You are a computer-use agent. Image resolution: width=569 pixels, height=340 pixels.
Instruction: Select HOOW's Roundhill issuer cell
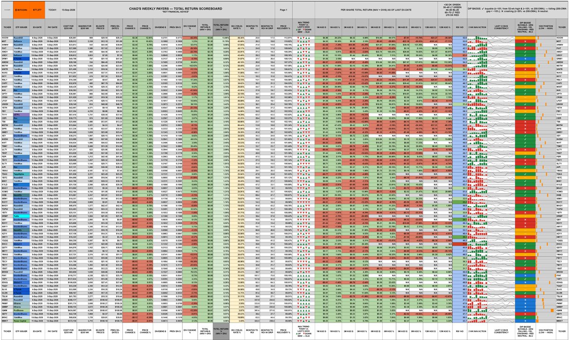coord(21,37)
